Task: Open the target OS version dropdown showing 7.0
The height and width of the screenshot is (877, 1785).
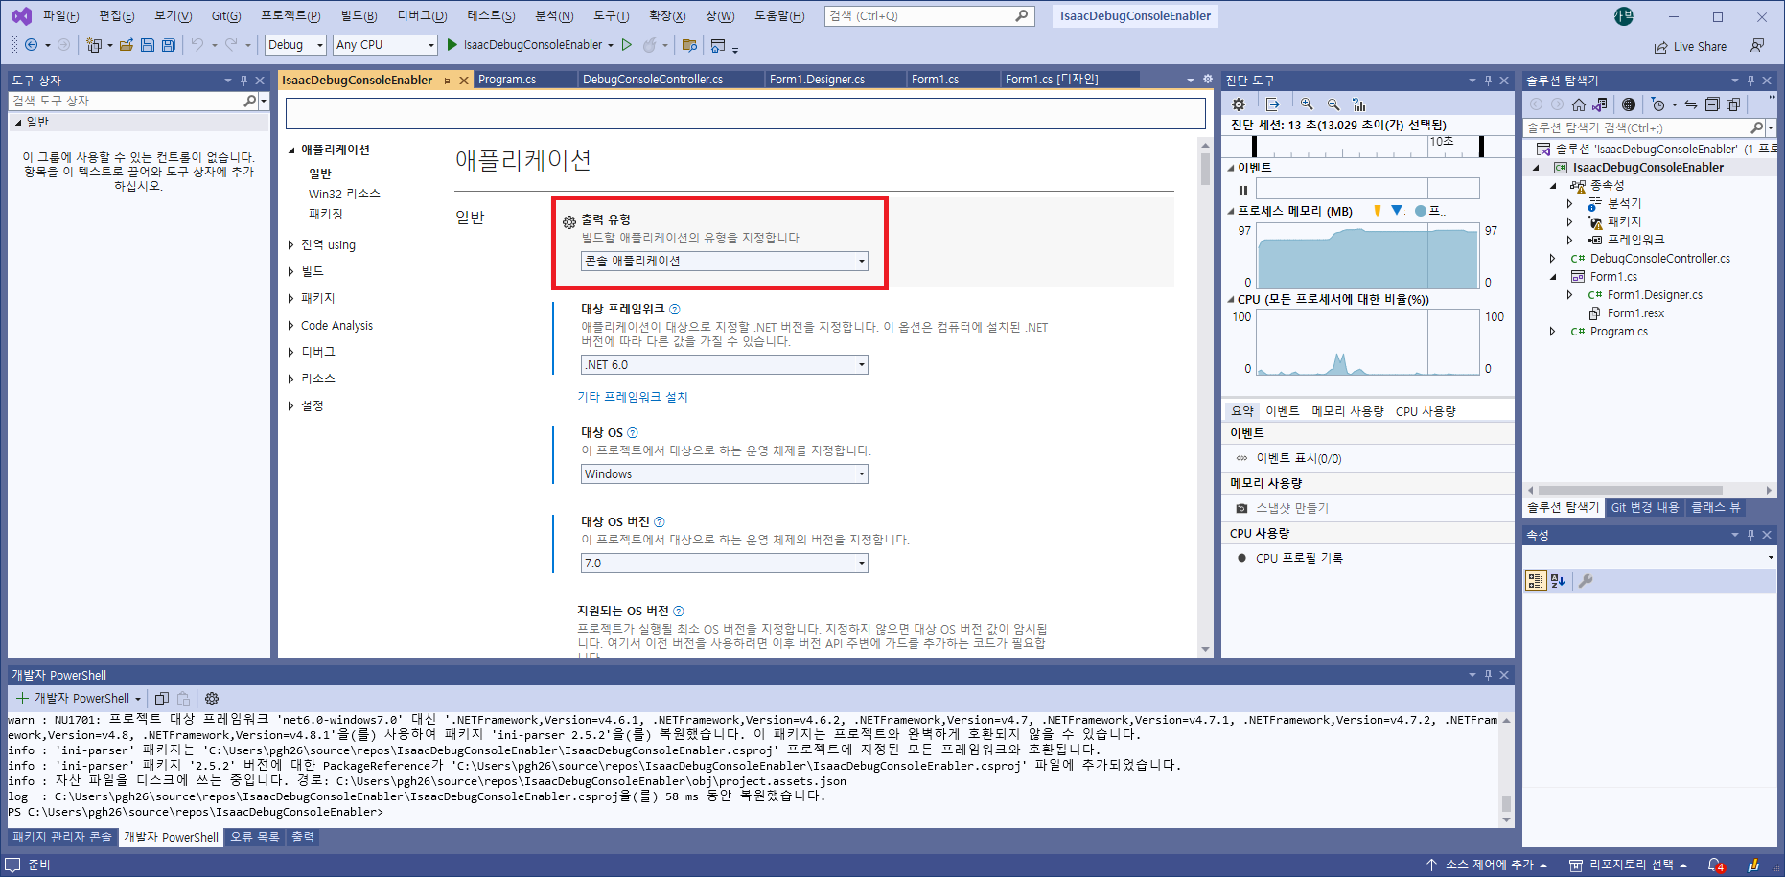Action: [725, 564]
